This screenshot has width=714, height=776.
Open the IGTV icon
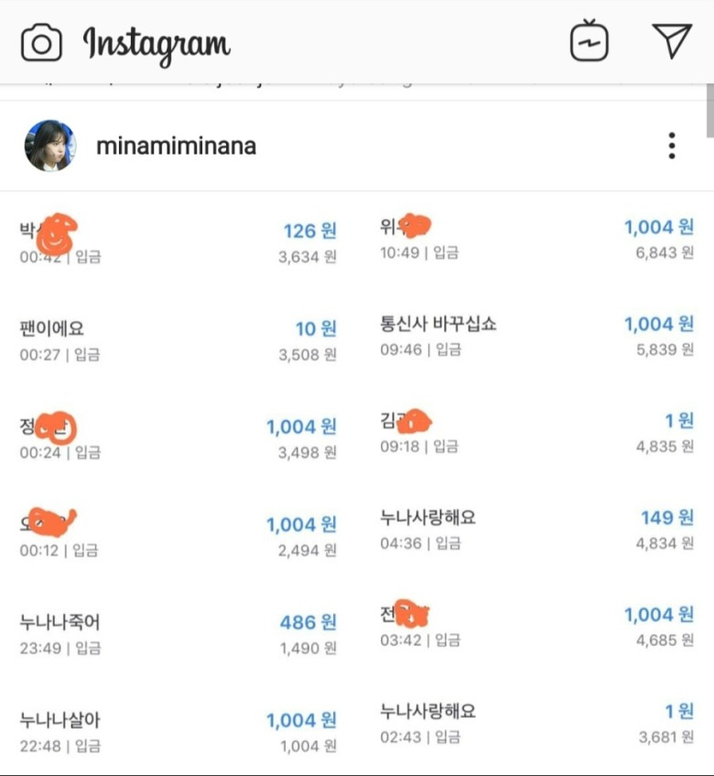589,40
